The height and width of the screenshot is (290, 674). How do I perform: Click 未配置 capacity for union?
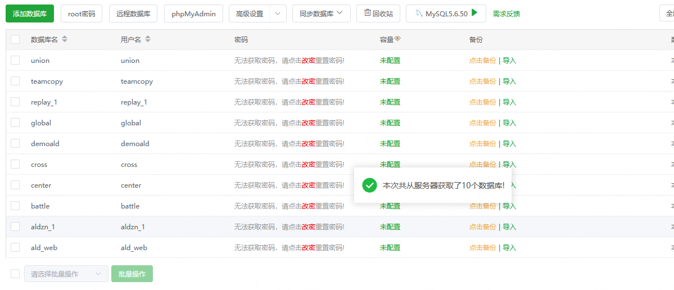point(390,61)
